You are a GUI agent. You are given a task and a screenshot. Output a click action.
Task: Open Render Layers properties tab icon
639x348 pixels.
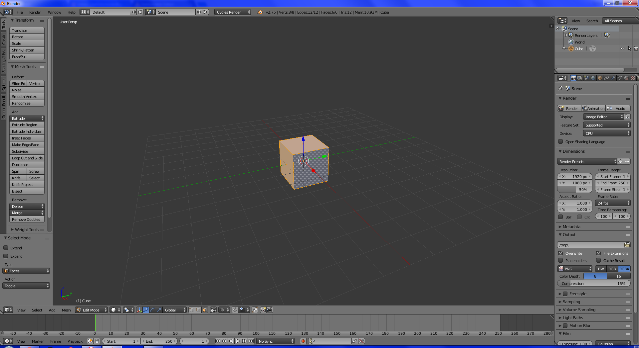click(580, 78)
